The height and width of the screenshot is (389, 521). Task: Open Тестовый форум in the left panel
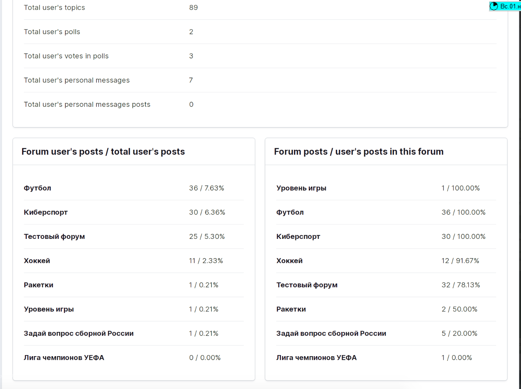point(54,236)
